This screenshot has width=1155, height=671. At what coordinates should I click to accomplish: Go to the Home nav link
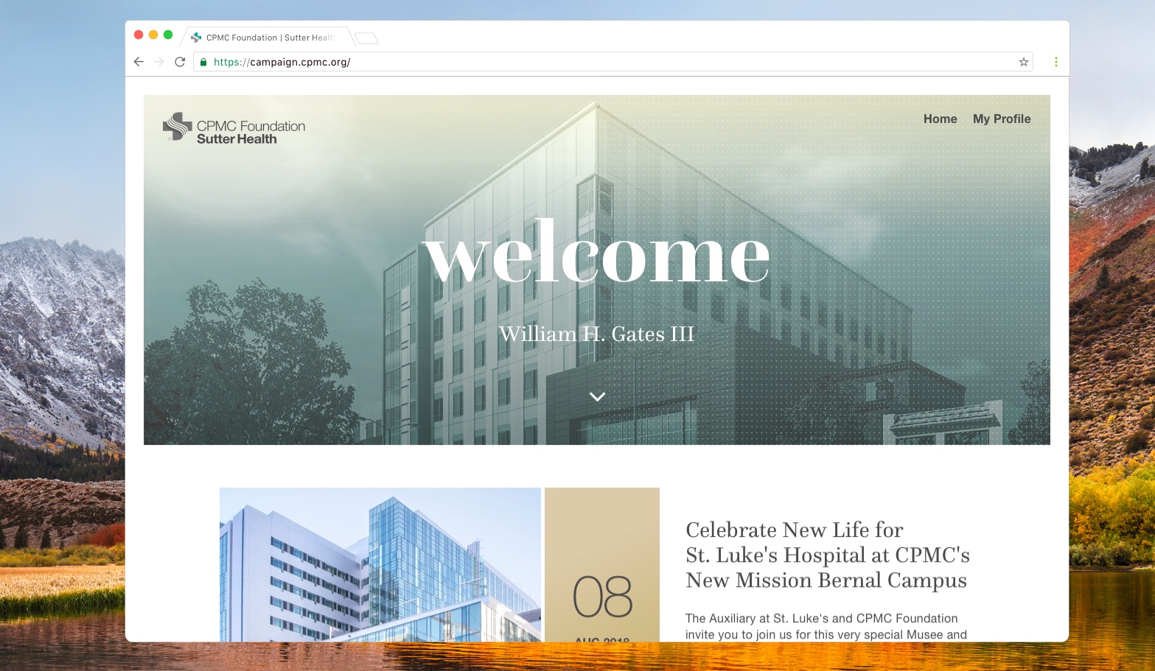(x=941, y=119)
